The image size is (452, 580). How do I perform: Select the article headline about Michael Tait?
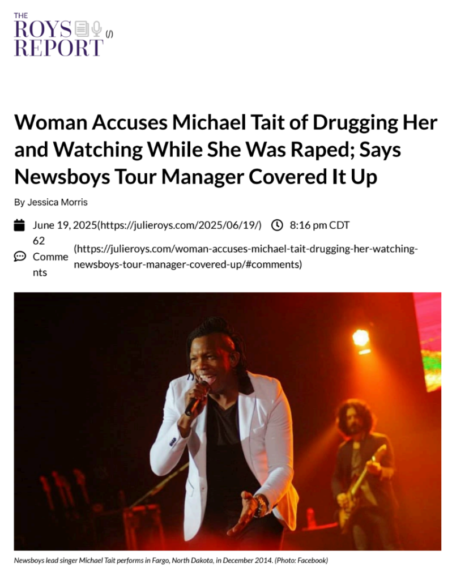coord(225,149)
